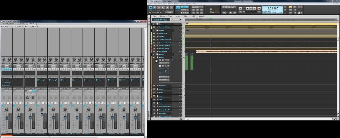Click the Rewind button in transport
The height and width of the screenshot is (138, 340).
pos(241,8)
